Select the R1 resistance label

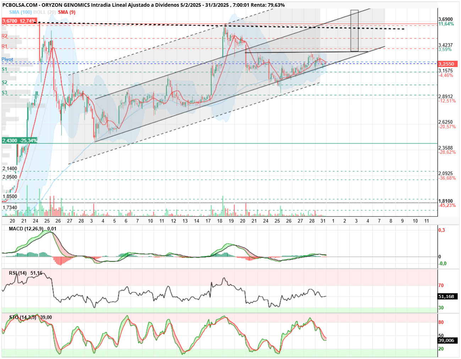pyautogui.click(x=5, y=46)
